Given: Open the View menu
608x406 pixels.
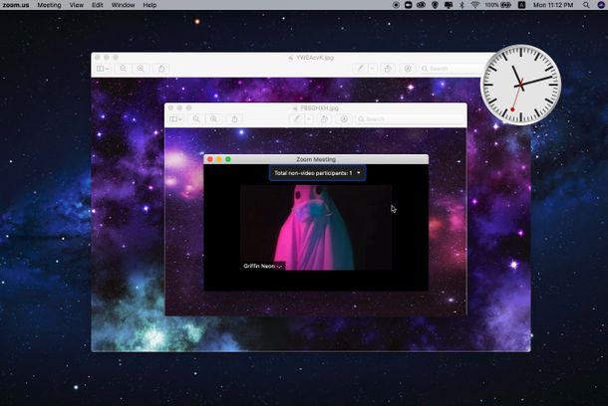Looking at the screenshot, I should 77,5.
